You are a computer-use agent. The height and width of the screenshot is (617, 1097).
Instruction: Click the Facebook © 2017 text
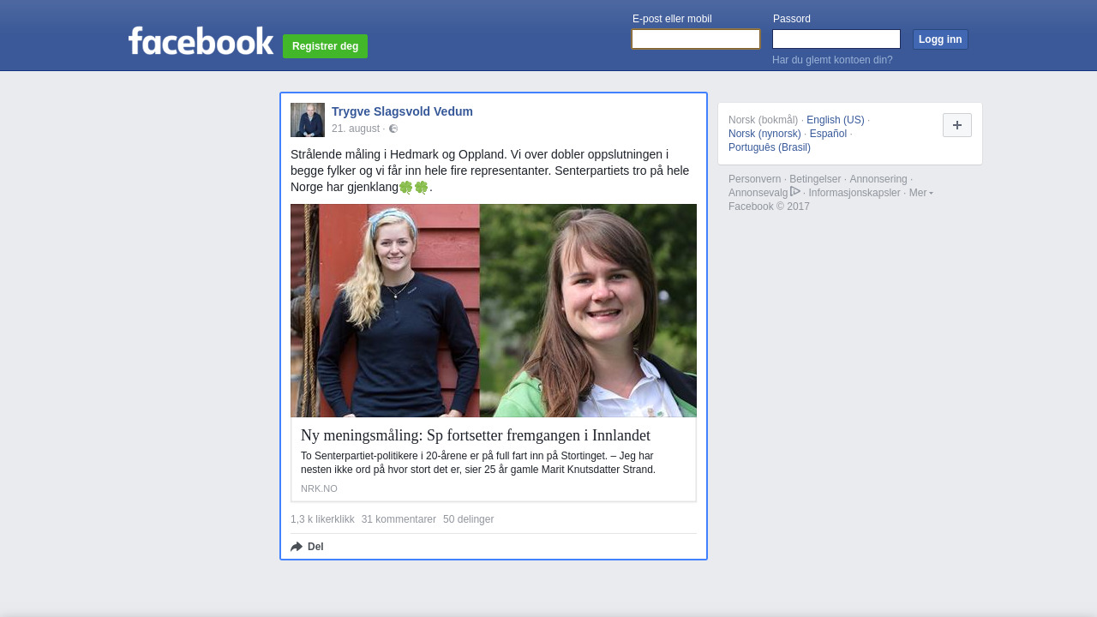(x=769, y=207)
